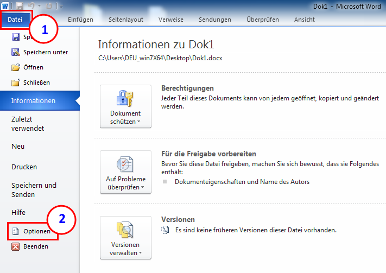
Task: Open Zuletzt verwendet documents list
Action: 28,124
